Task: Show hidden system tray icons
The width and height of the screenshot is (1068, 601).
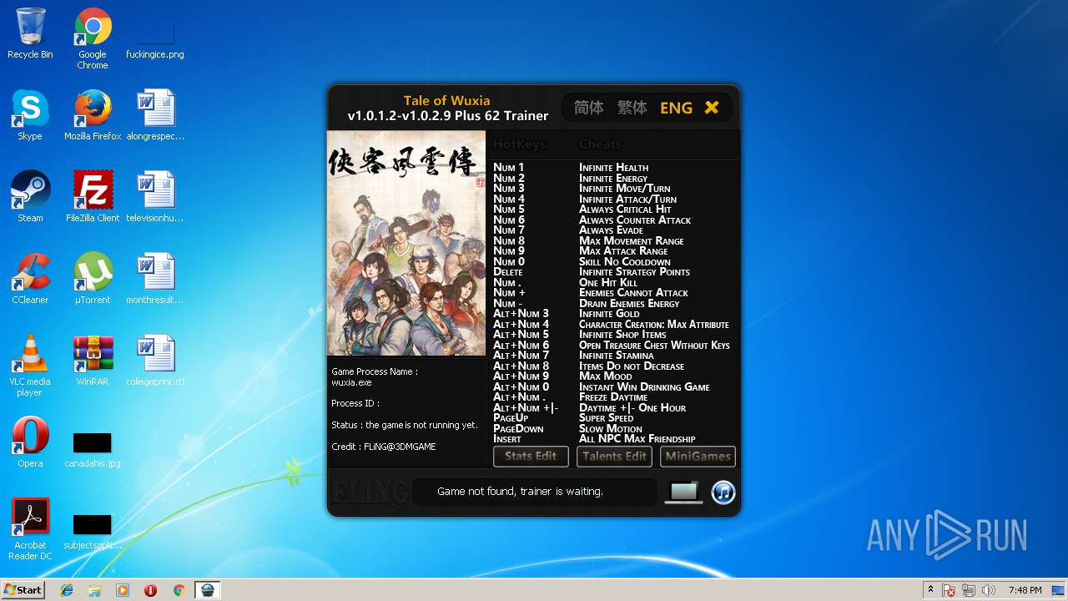Action: coord(931,590)
